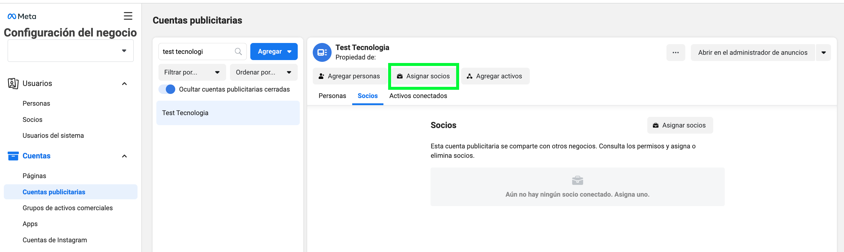Toggle Ocultar cuentas publicitarias cerradas switch

[x=167, y=89]
